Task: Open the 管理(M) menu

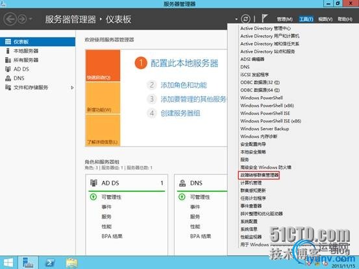Action: click(284, 19)
